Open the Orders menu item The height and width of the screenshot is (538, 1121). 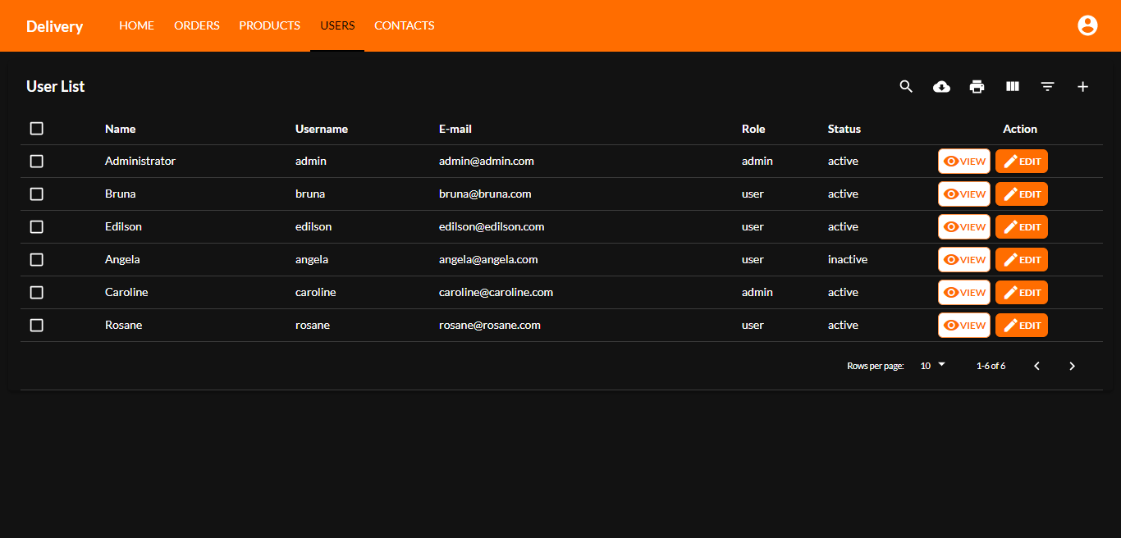pyautogui.click(x=197, y=25)
